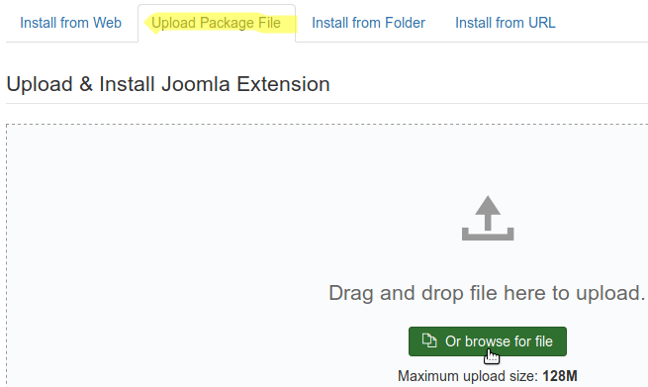Image resolution: width=648 pixels, height=387 pixels.
Task: Click the arrowhead of the upload icon
Action: [488, 205]
